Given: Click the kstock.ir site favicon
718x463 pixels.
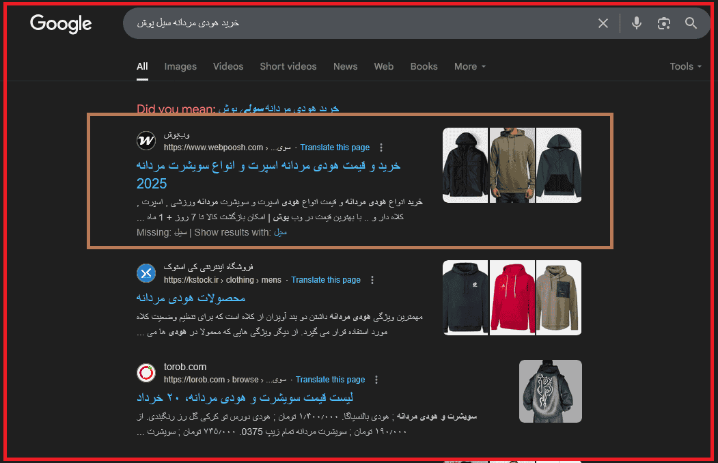Looking at the screenshot, I should 146,273.
